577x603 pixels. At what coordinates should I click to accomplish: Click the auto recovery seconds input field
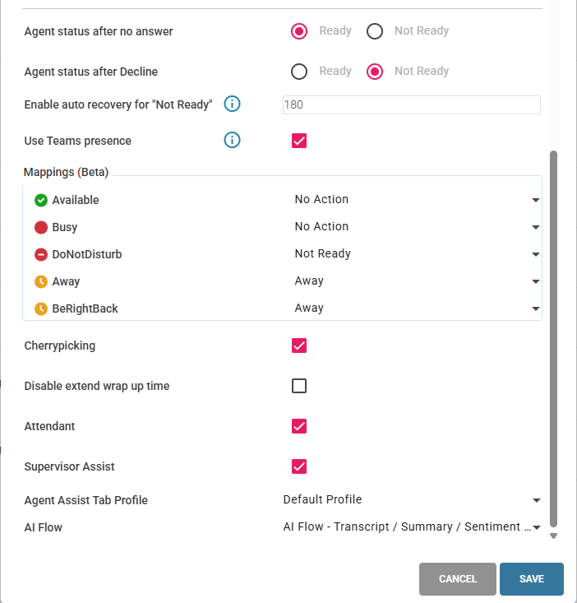(412, 104)
